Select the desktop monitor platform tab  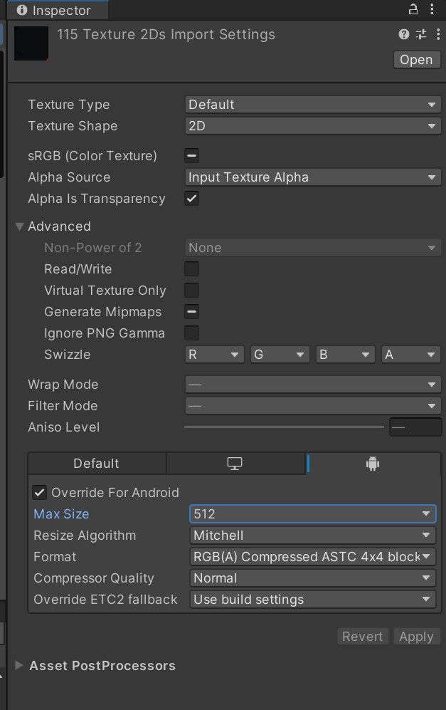pos(235,464)
